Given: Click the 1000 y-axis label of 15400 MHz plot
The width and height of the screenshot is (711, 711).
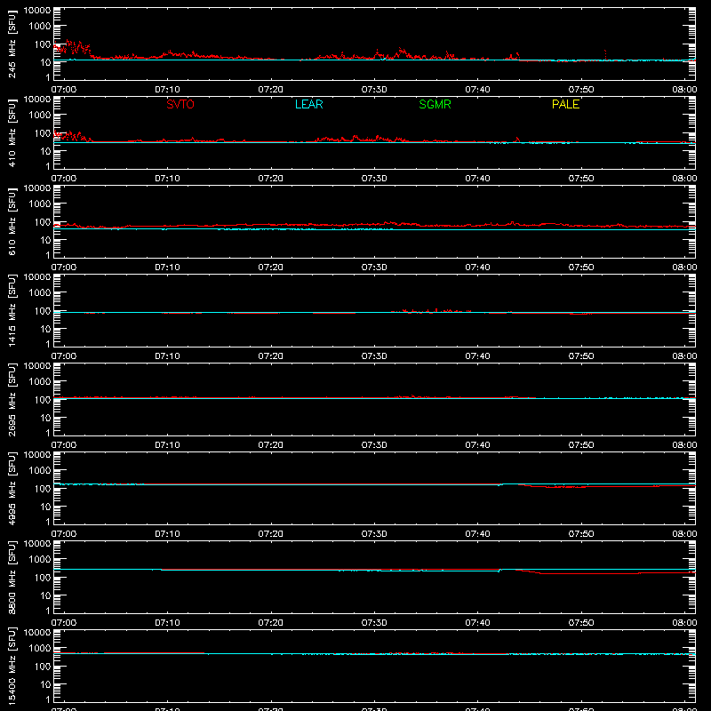Looking at the screenshot, I should point(40,649).
